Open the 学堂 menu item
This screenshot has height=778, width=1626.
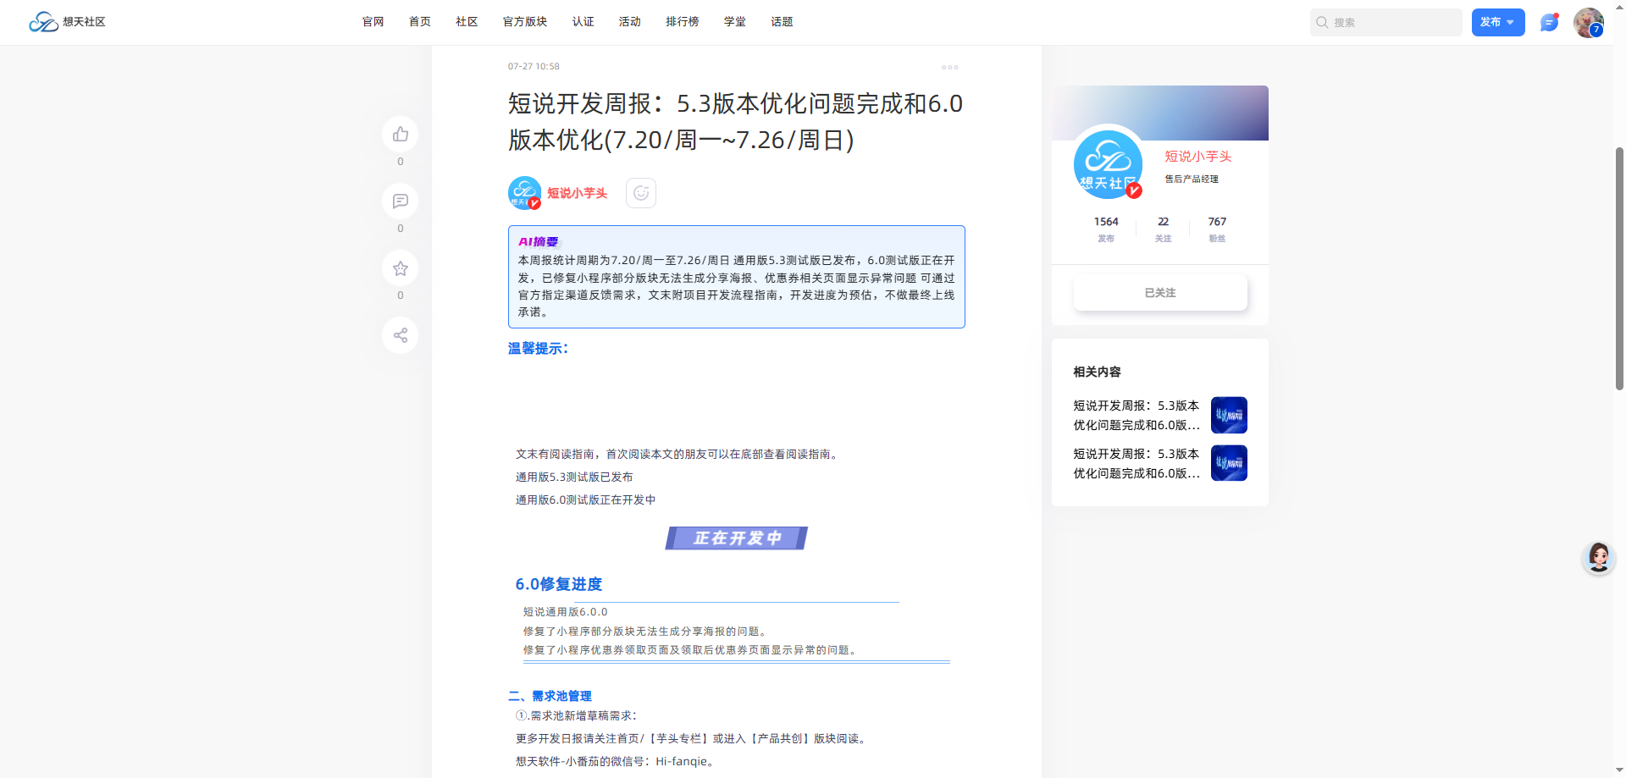[x=735, y=22]
